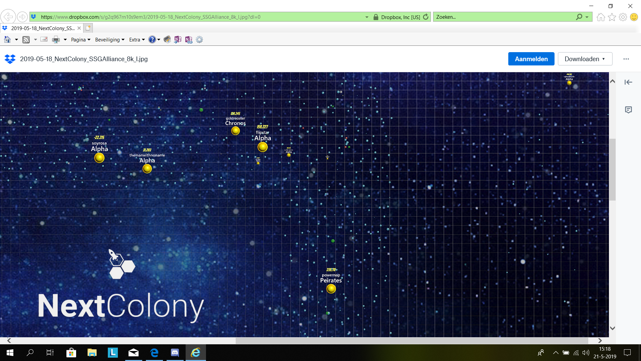This screenshot has width=641, height=361.
Task: Open Microsoft Edge on taskbar
Action: 154,353
